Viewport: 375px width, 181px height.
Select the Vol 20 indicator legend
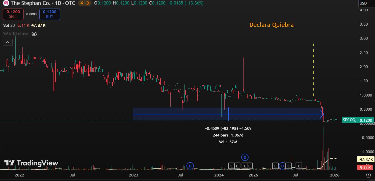(9, 25)
